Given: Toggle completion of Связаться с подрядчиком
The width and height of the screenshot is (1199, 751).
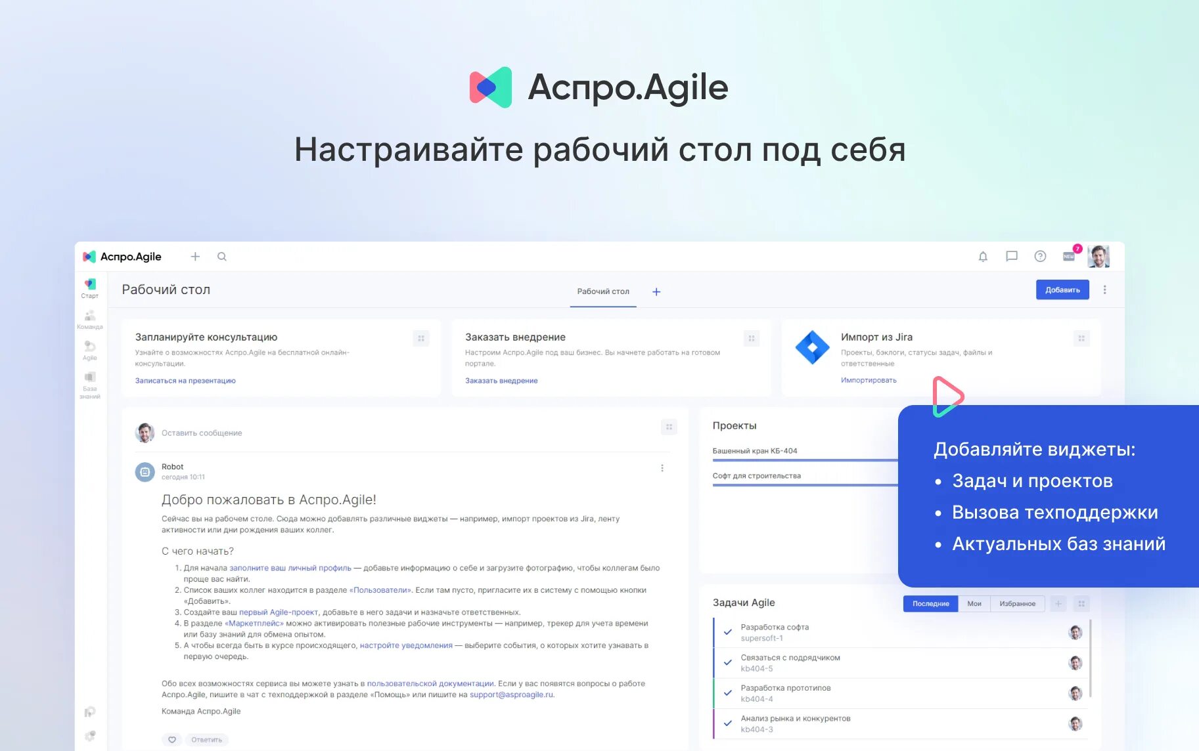Looking at the screenshot, I should point(727,662).
